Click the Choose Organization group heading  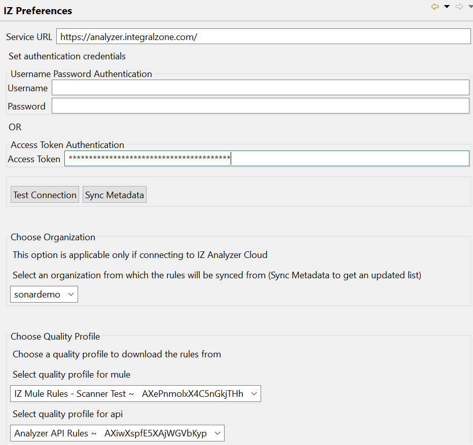[x=53, y=237]
